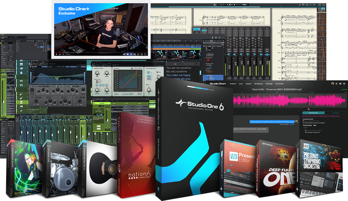The image size is (348, 201).
Task: Click the user avatar in Studio One+ header
Action: pos(333,84)
